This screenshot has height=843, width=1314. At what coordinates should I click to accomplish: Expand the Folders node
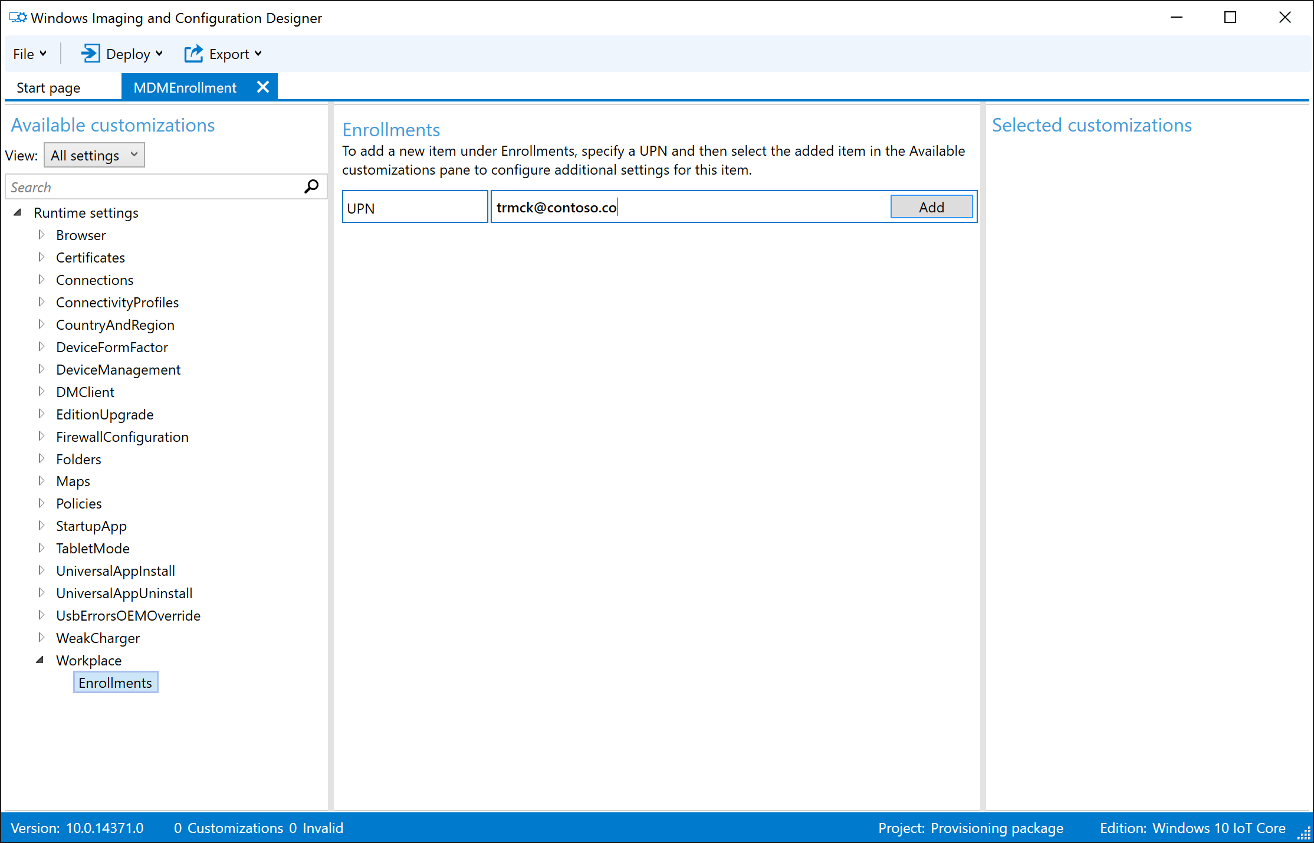tap(41, 458)
